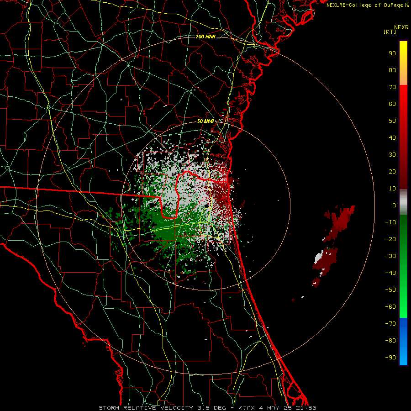Click the 60 knots legend value
This screenshot has height=411, width=411.
[x=392, y=104]
